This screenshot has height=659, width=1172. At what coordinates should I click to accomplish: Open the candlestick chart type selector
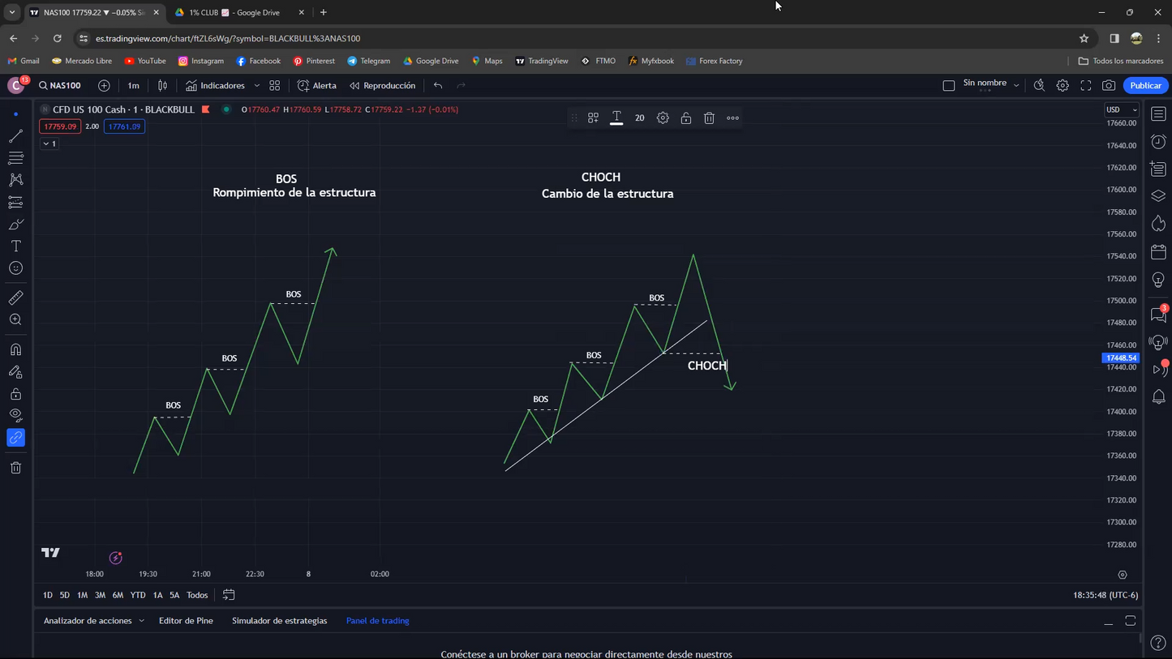point(162,86)
